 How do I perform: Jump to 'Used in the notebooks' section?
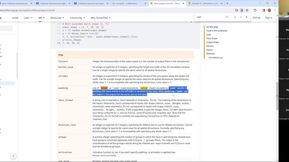(x=217, y=31)
